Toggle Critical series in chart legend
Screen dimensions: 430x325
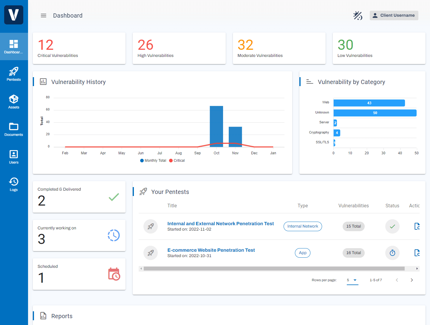tap(177, 161)
